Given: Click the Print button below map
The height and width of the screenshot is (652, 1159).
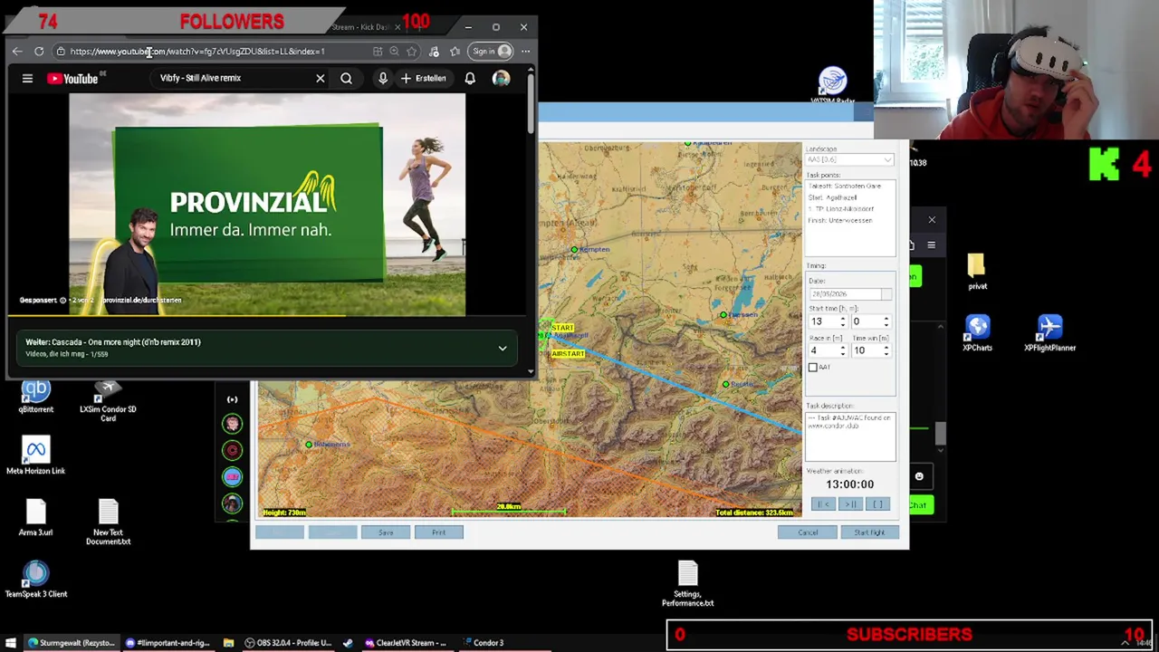Looking at the screenshot, I should pyautogui.click(x=438, y=532).
